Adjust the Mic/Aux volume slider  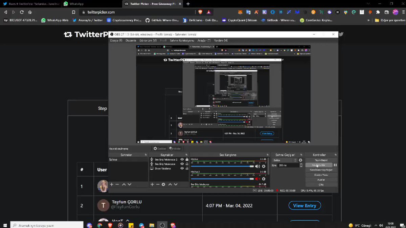(222, 166)
